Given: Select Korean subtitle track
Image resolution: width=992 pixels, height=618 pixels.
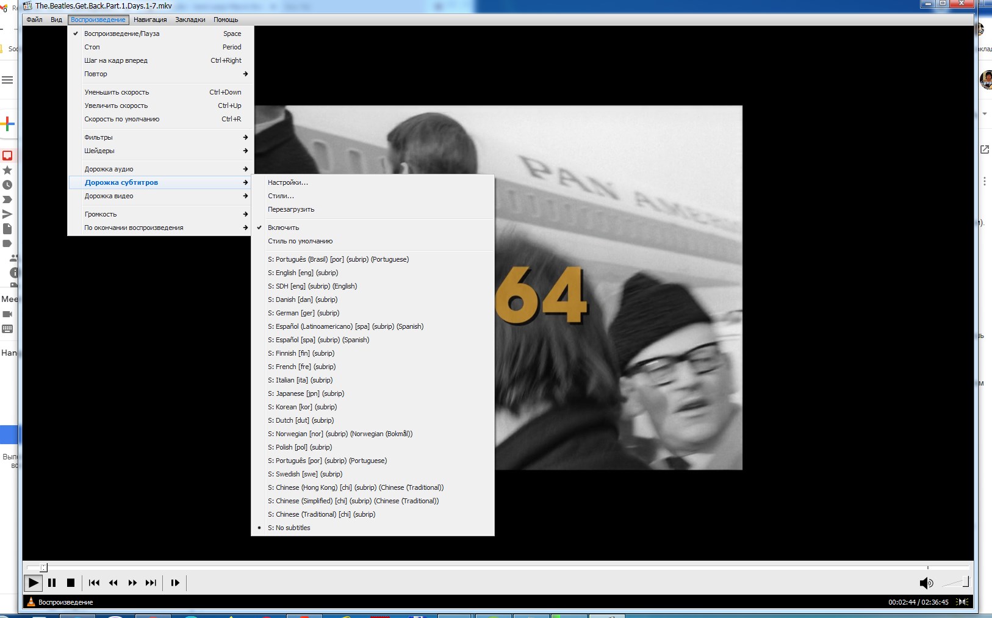Looking at the screenshot, I should pyautogui.click(x=373, y=407).
